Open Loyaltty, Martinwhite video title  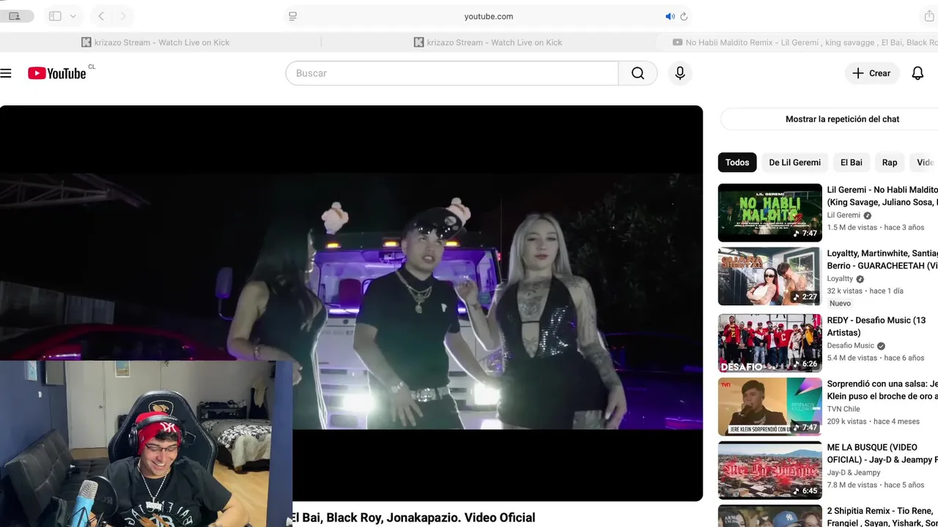click(x=882, y=260)
